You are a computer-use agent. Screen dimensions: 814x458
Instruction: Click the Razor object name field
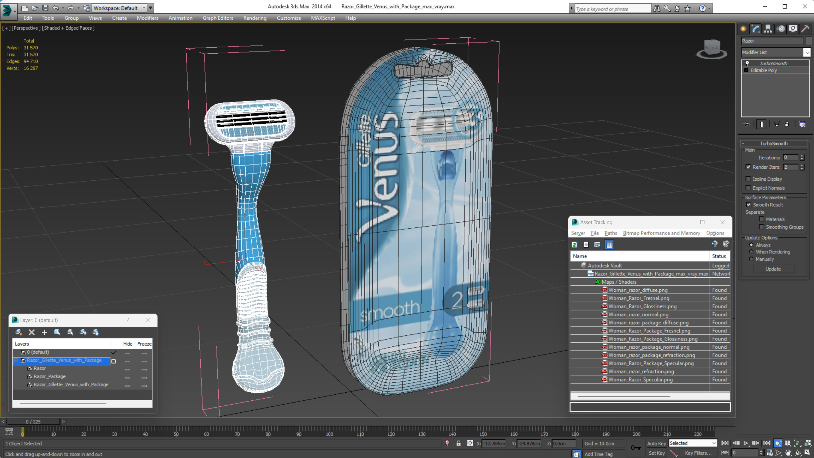coord(772,41)
